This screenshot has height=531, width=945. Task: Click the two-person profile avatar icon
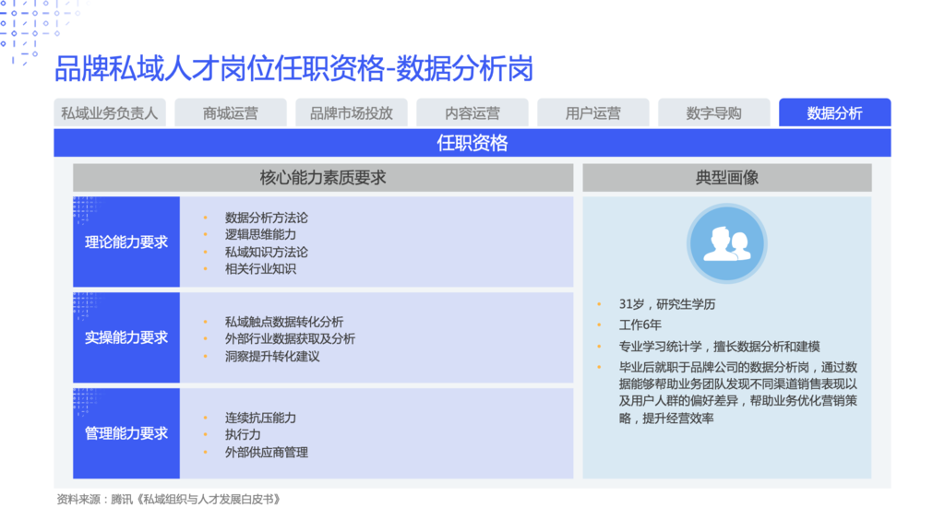click(x=727, y=243)
